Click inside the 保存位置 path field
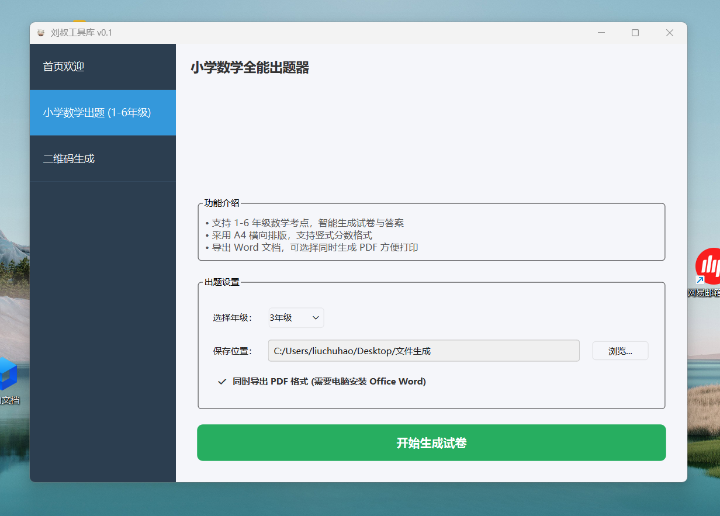 point(424,351)
